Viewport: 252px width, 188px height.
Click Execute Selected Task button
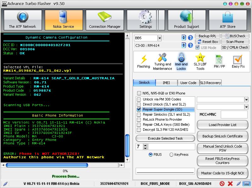tap(165, 138)
